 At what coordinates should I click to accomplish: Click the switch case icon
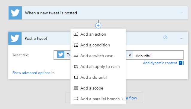(x=76, y=56)
